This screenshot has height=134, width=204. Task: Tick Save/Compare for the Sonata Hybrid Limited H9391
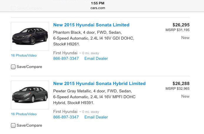[13, 125]
